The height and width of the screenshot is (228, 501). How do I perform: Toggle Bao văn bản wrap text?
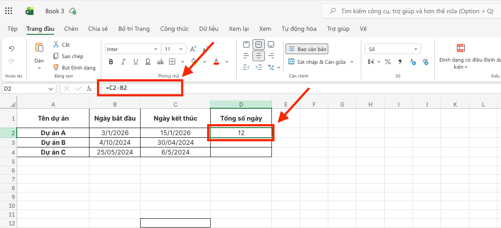(x=307, y=49)
